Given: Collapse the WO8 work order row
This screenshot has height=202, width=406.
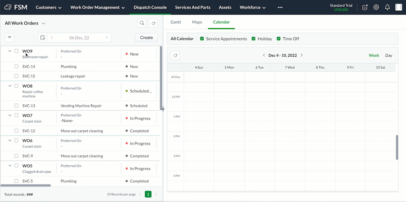Looking at the screenshot, I should pyautogui.click(x=10, y=86).
